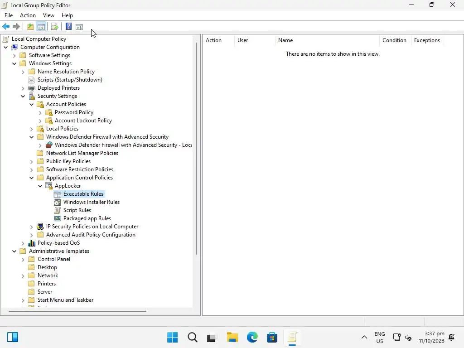The image size is (464, 348).
Task: Expand Software Settings node
Action: click(x=14, y=55)
